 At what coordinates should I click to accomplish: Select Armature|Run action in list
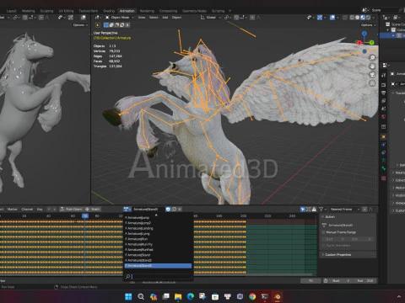pyautogui.click(x=158, y=239)
